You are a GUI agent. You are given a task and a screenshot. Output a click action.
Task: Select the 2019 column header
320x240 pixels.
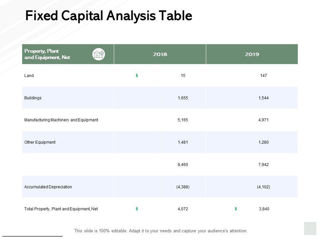252,54
